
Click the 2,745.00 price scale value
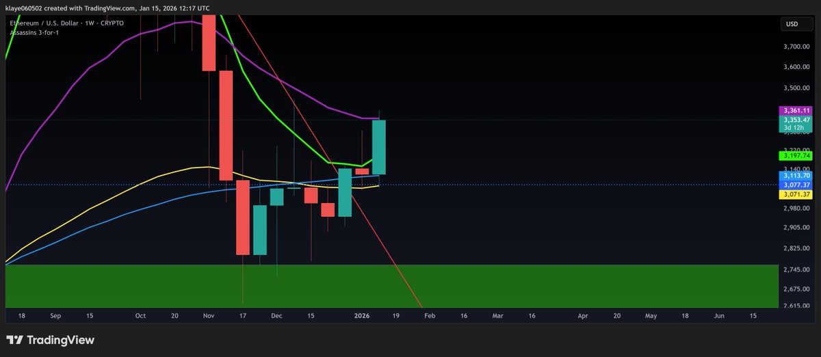click(796, 269)
